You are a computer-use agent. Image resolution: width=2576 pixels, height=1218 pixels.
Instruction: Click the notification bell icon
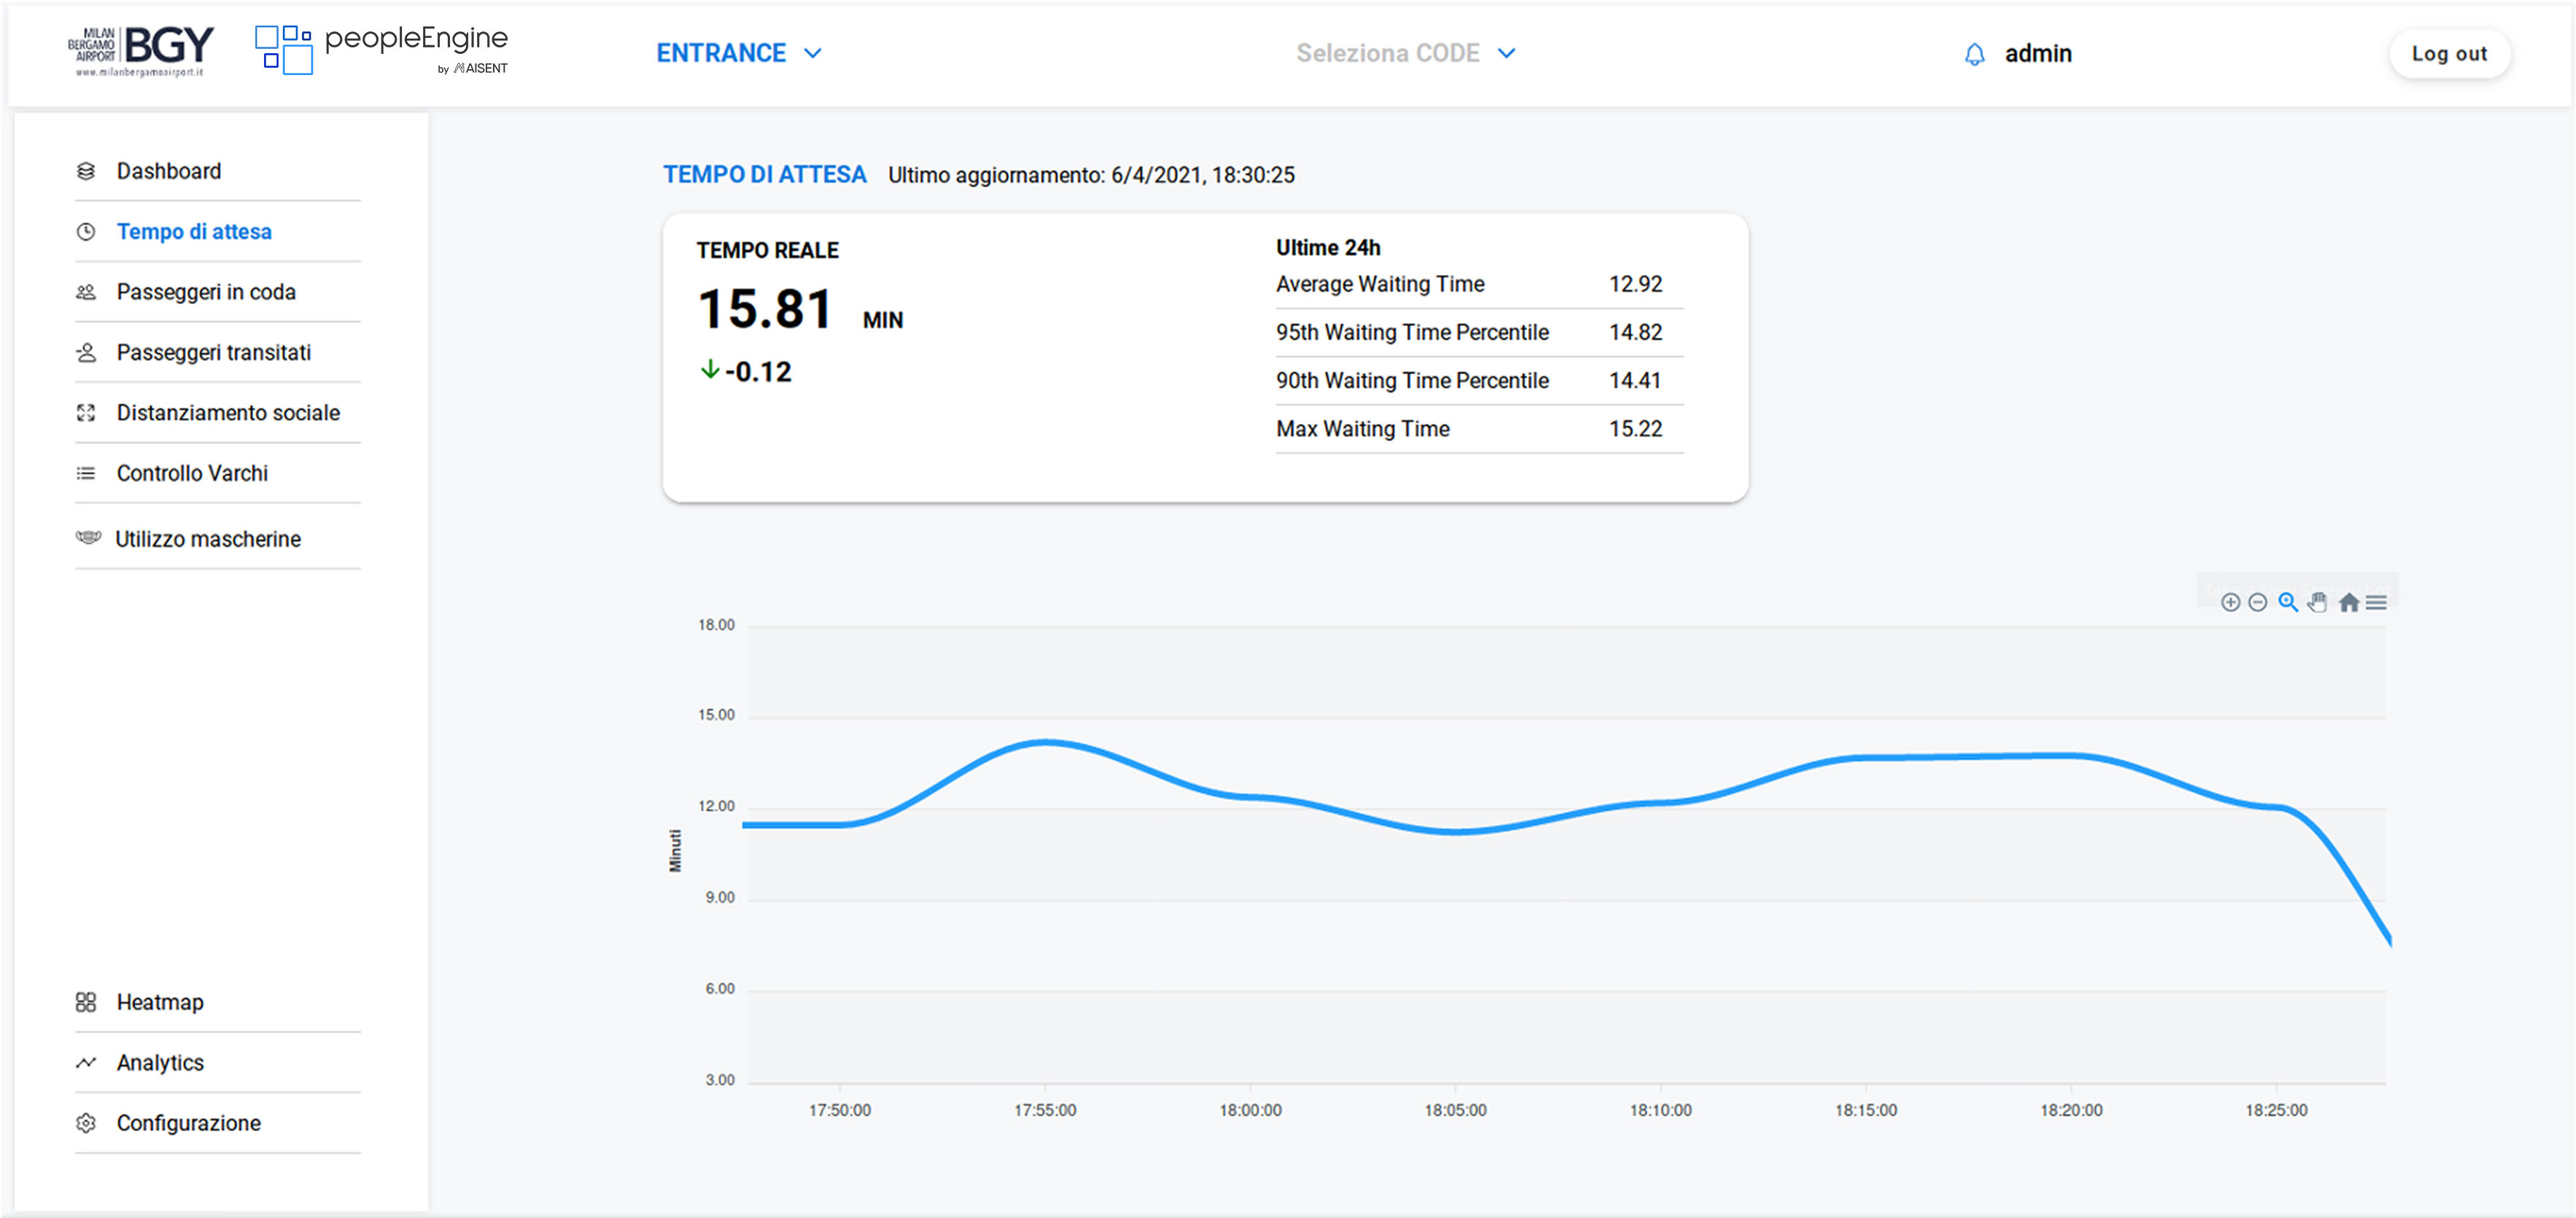pyautogui.click(x=1974, y=54)
